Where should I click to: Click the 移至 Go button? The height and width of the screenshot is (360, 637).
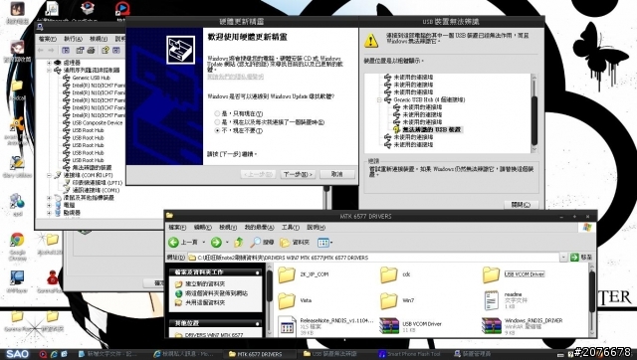(581, 258)
